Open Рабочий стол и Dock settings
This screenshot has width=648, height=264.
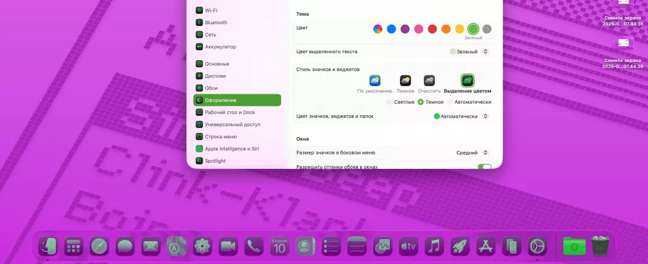coord(237,113)
